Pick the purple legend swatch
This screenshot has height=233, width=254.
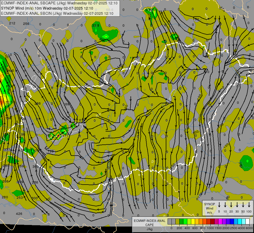tap(224, 222)
